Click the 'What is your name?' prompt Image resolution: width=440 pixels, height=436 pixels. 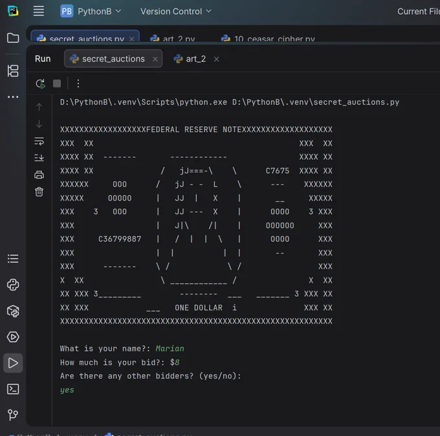coord(105,349)
